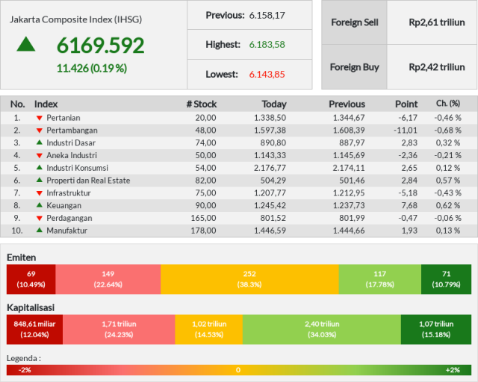
Task: Click the Legenda gradient bar at +2%
Action: point(453,370)
